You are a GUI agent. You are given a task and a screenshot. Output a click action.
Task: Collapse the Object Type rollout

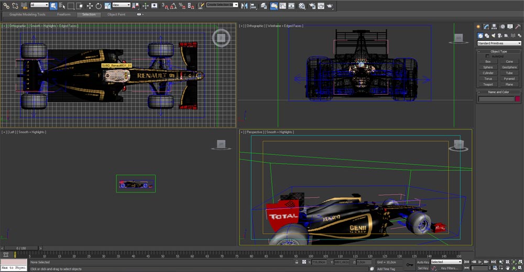tap(499, 51)
